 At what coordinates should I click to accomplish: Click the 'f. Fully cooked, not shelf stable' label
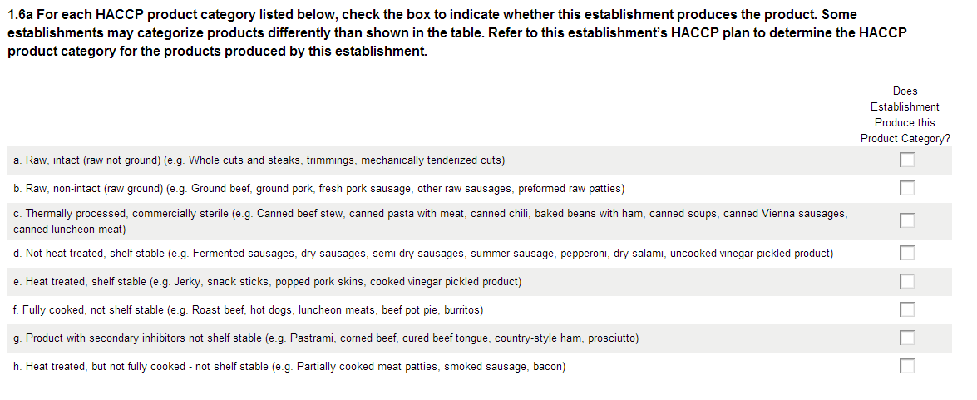point(248,309)
